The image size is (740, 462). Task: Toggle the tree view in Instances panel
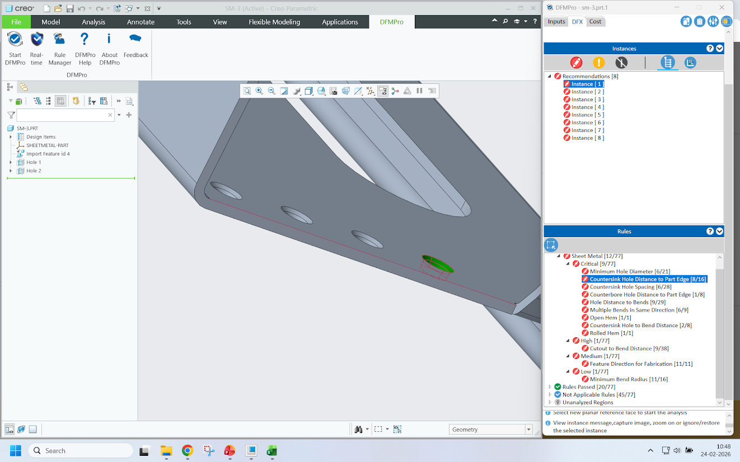click(x=667, y=63)
